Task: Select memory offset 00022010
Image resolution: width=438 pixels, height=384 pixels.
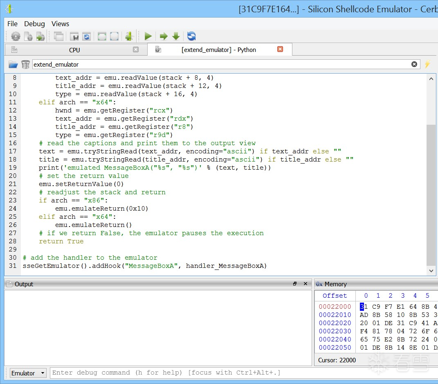Action: pos(335,315)
